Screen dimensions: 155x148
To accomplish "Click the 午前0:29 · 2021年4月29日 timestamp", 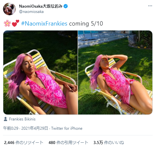I will click(25, 128).
